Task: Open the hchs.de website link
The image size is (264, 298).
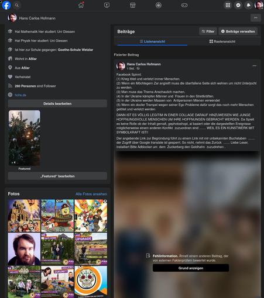Action: click(x=20, y=95)
